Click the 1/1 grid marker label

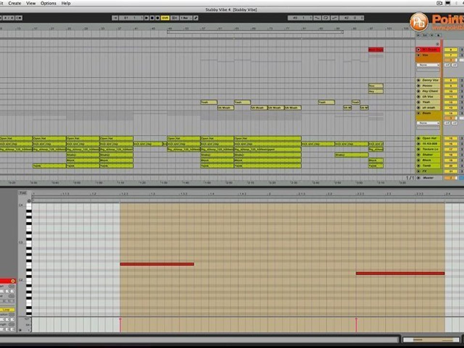pos(410,178)
